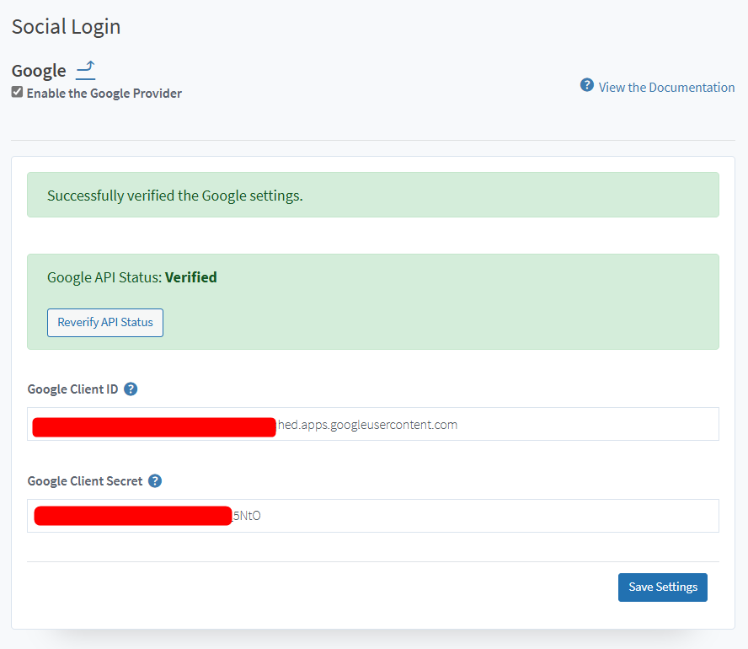Image resolution: width=748 pixels, height=649 pixels.
Task: Open the help tooltip for Google Client ID
Action: pos(131,389)
